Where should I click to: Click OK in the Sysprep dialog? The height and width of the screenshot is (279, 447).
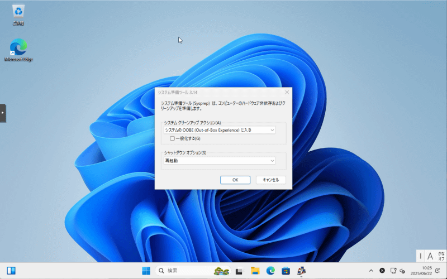pos(235,180)
